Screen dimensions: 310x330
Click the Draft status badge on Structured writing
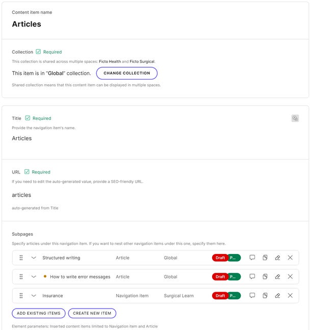coord(220,258)
